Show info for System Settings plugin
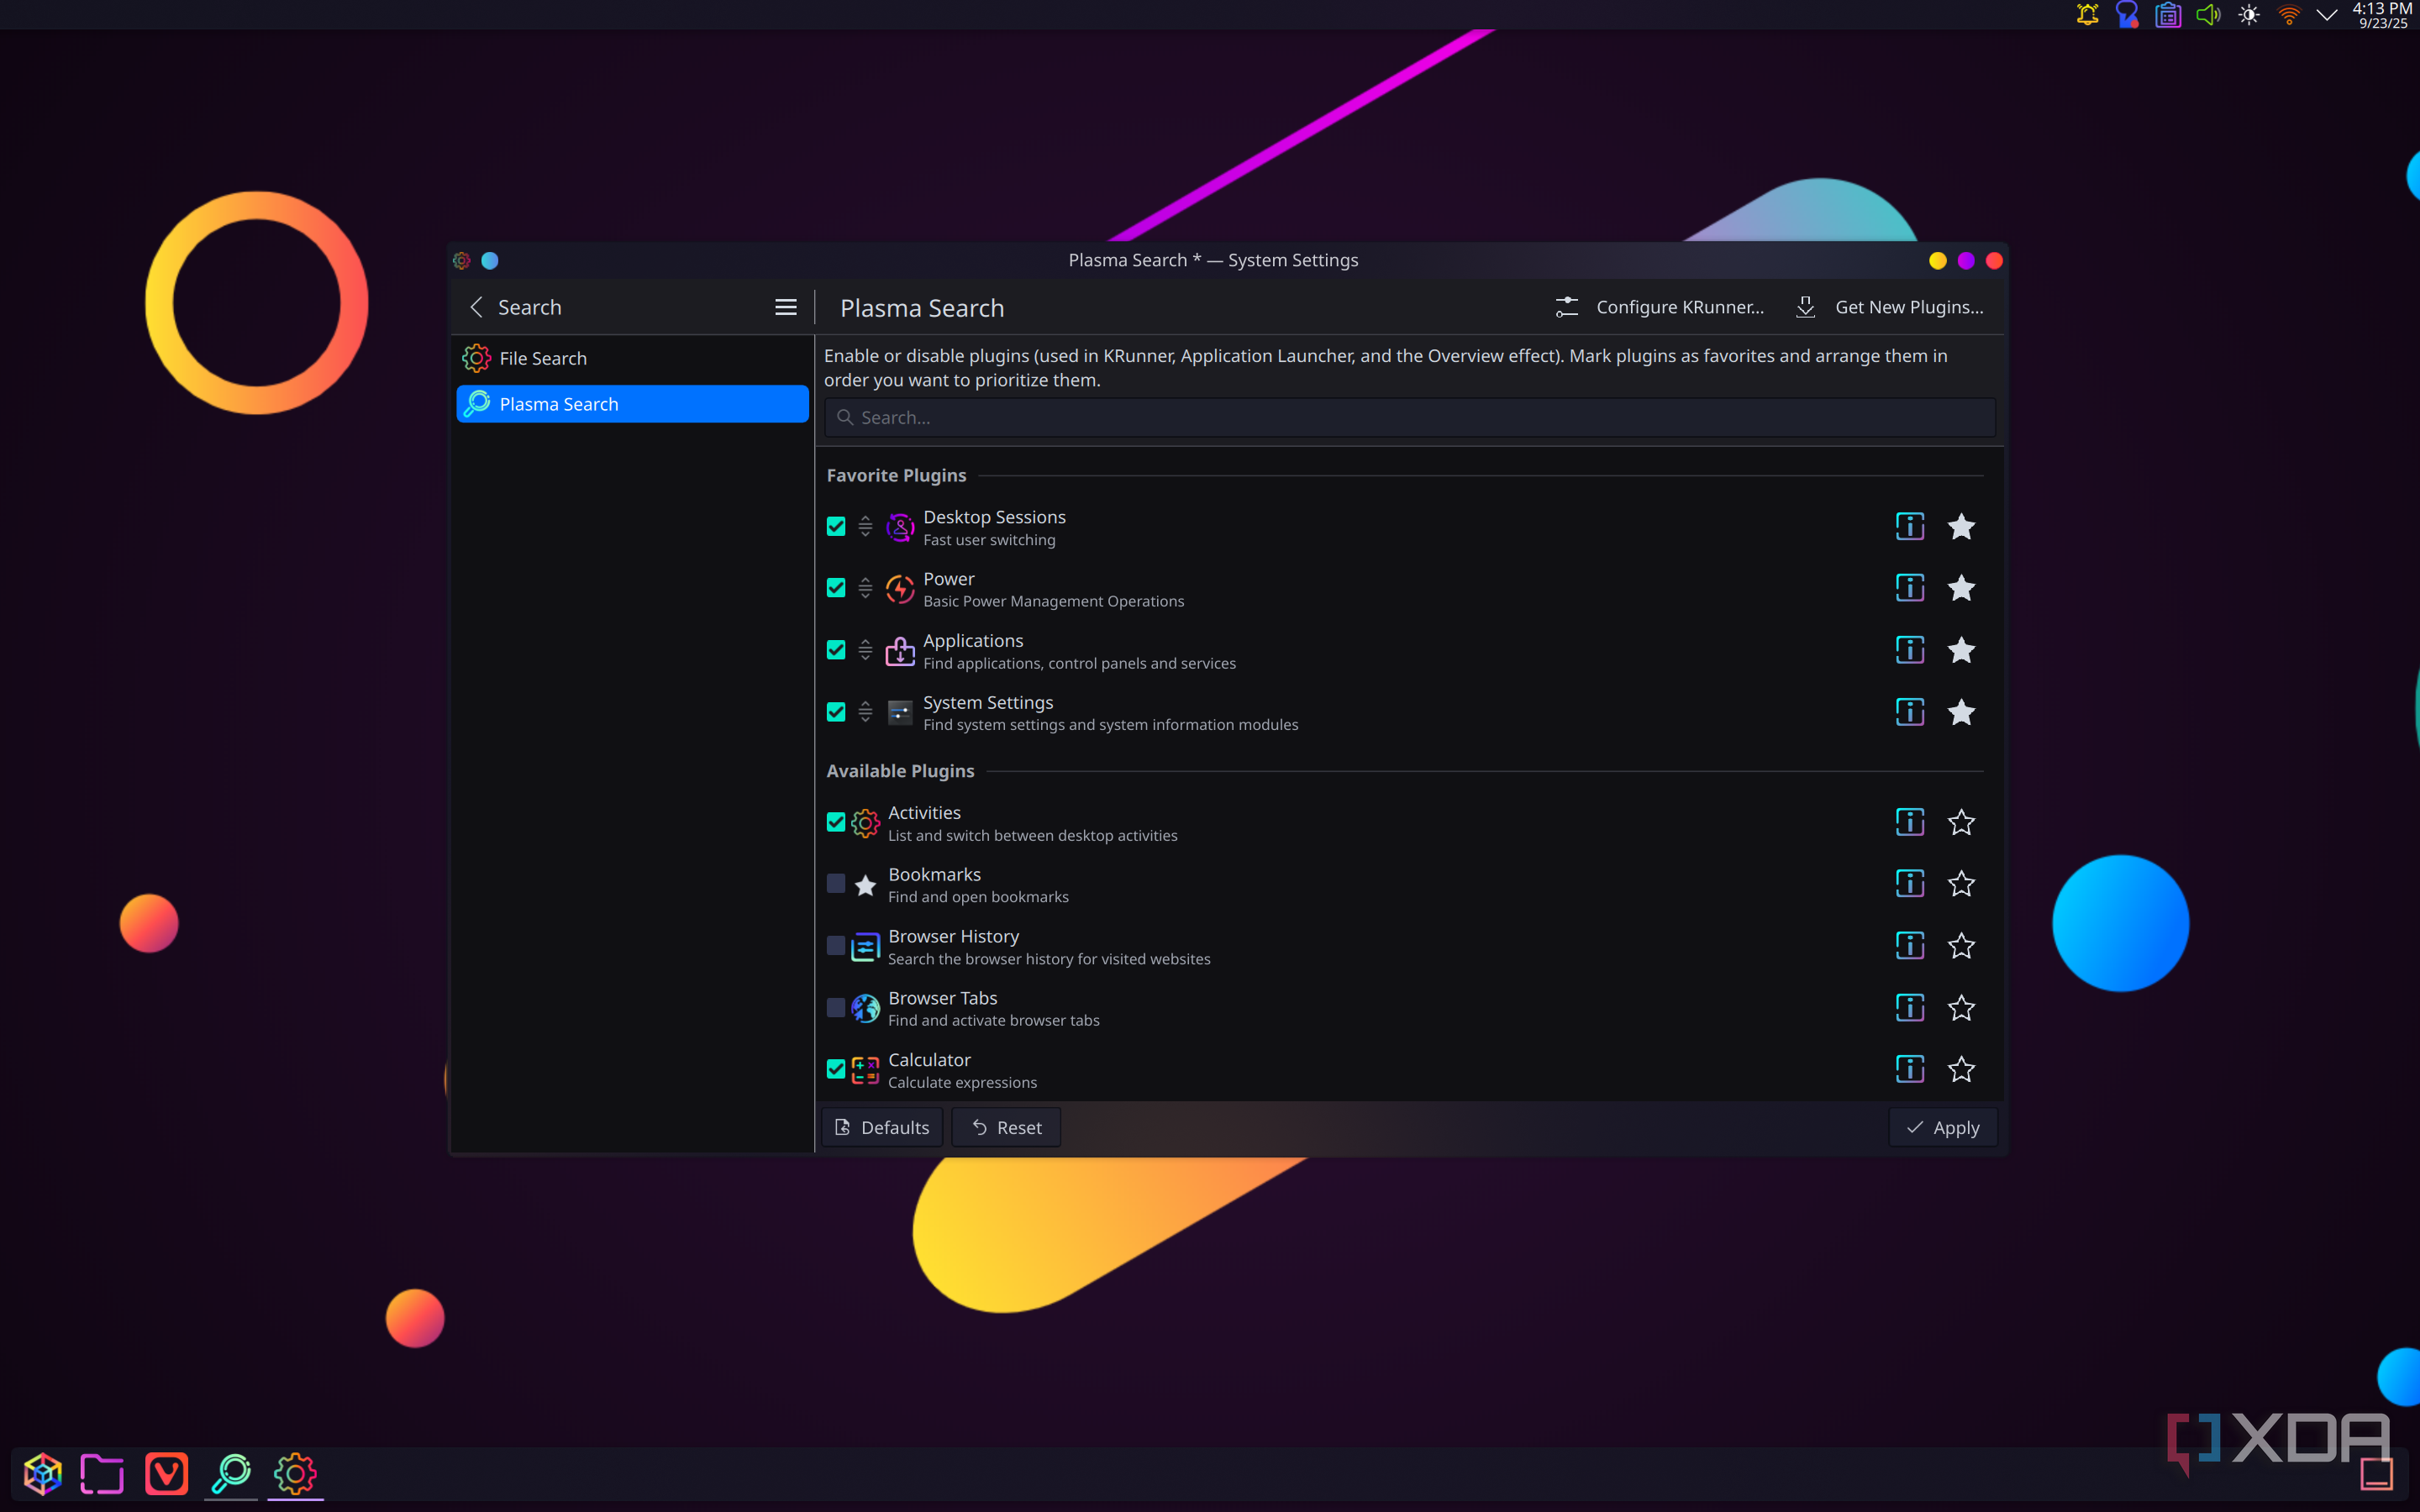Screen dimensions: 2420x1512 click(x=1909, y=712)
